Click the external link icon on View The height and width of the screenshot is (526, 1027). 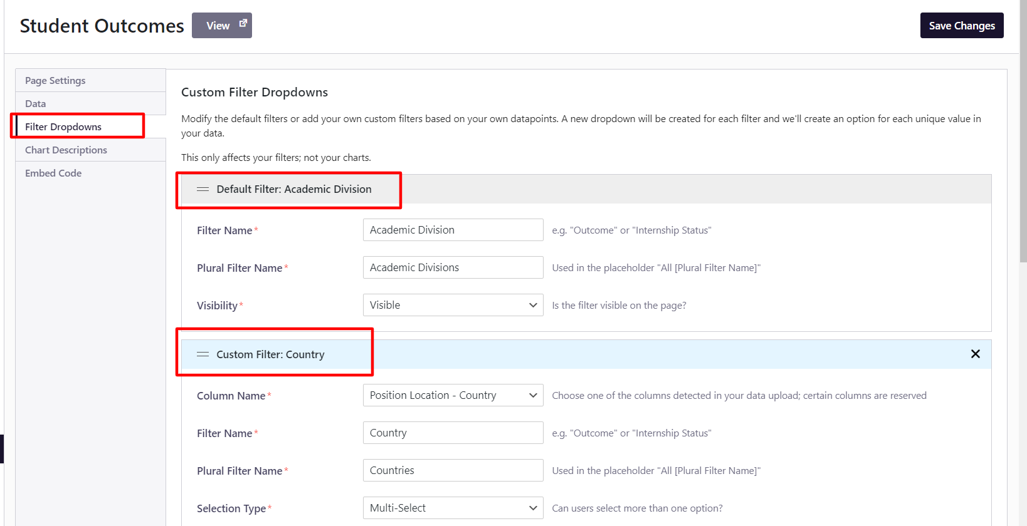243,23
